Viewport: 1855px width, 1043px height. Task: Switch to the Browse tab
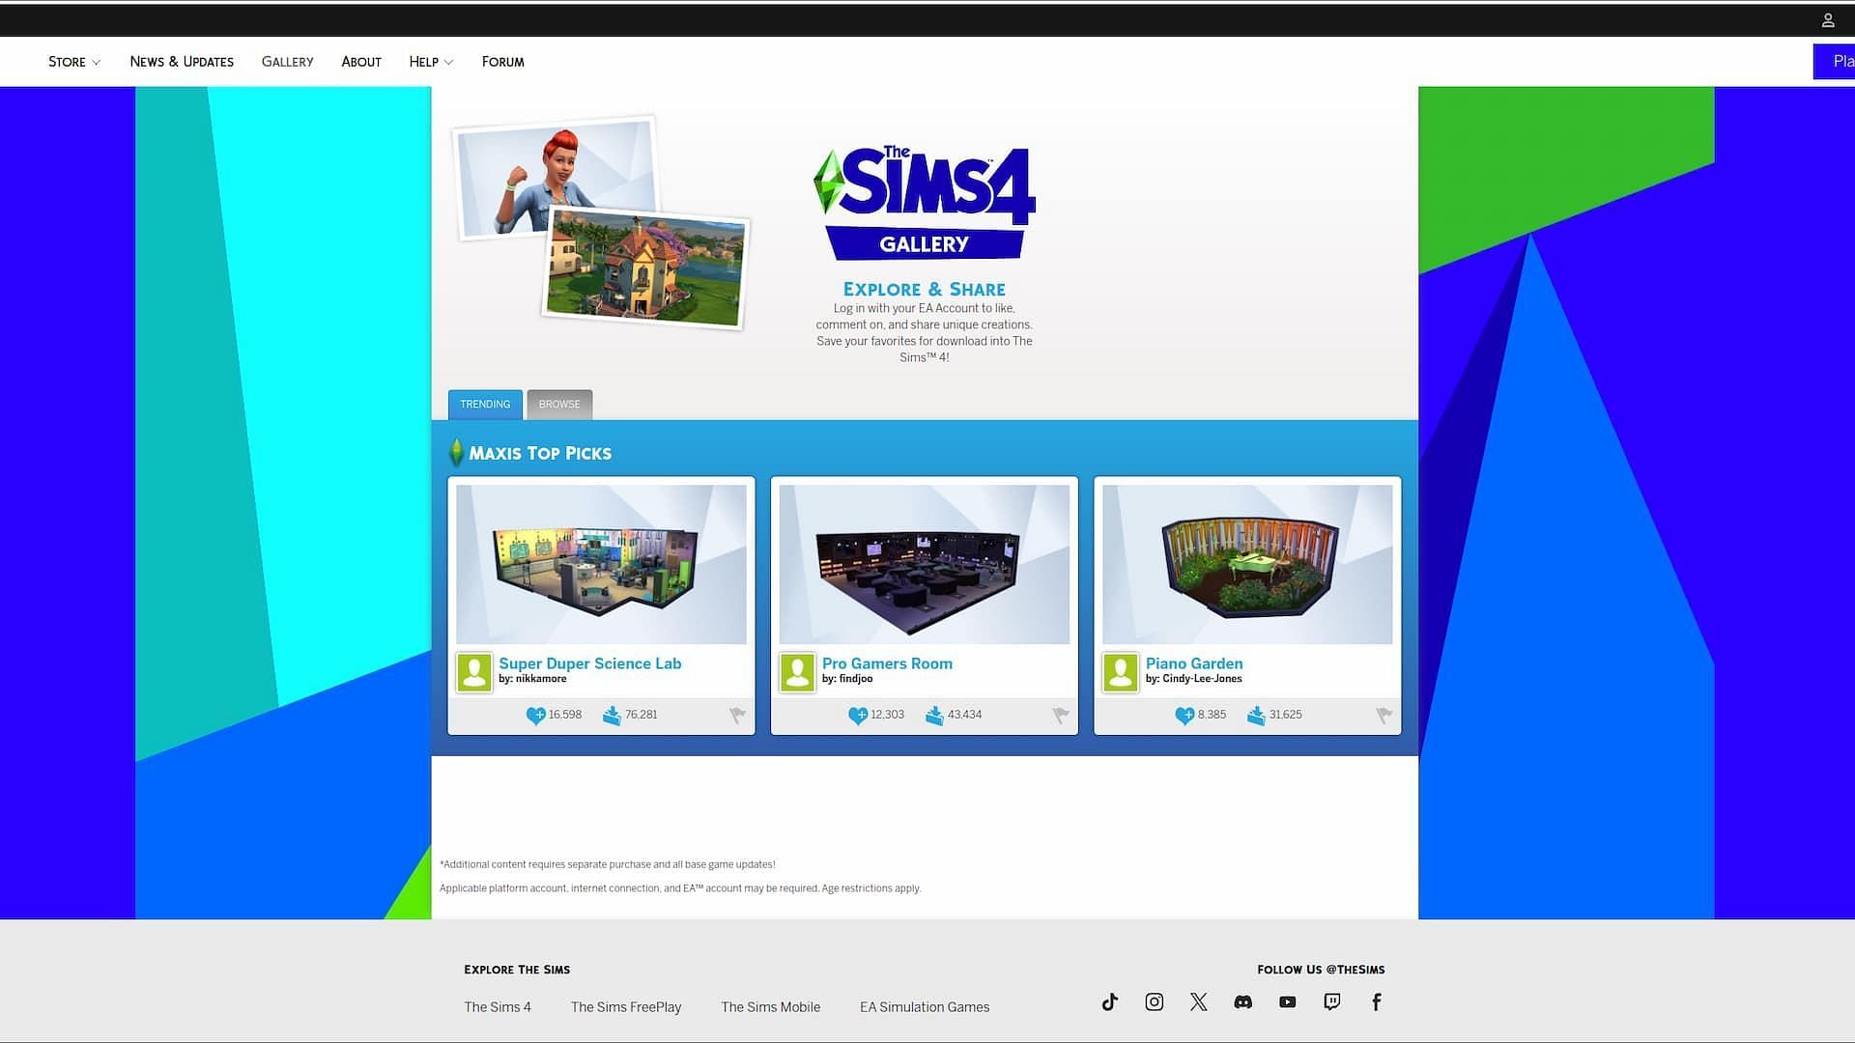tap(559, 405)
